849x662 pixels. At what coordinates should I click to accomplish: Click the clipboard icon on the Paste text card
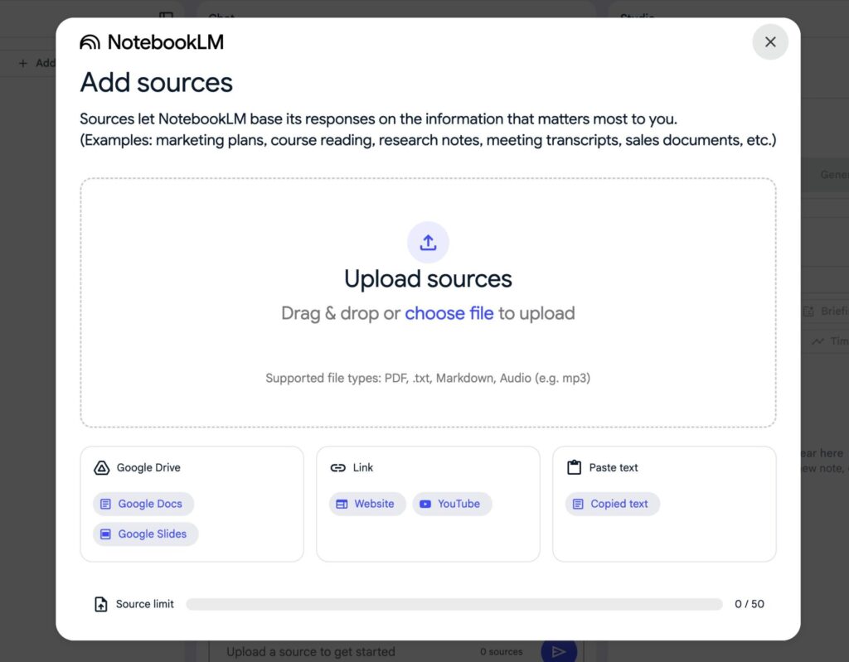click(573, 466)
